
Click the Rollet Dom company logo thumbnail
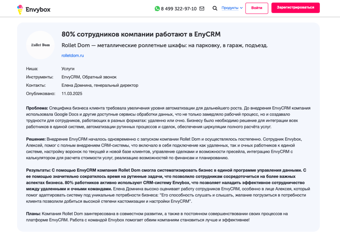(40, 45)
